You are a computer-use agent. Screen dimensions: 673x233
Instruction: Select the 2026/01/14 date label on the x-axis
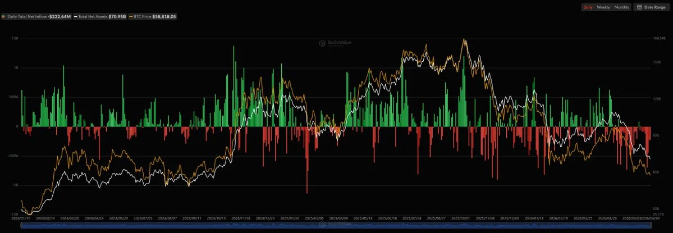pyautogui.click(x=533, y=218)
